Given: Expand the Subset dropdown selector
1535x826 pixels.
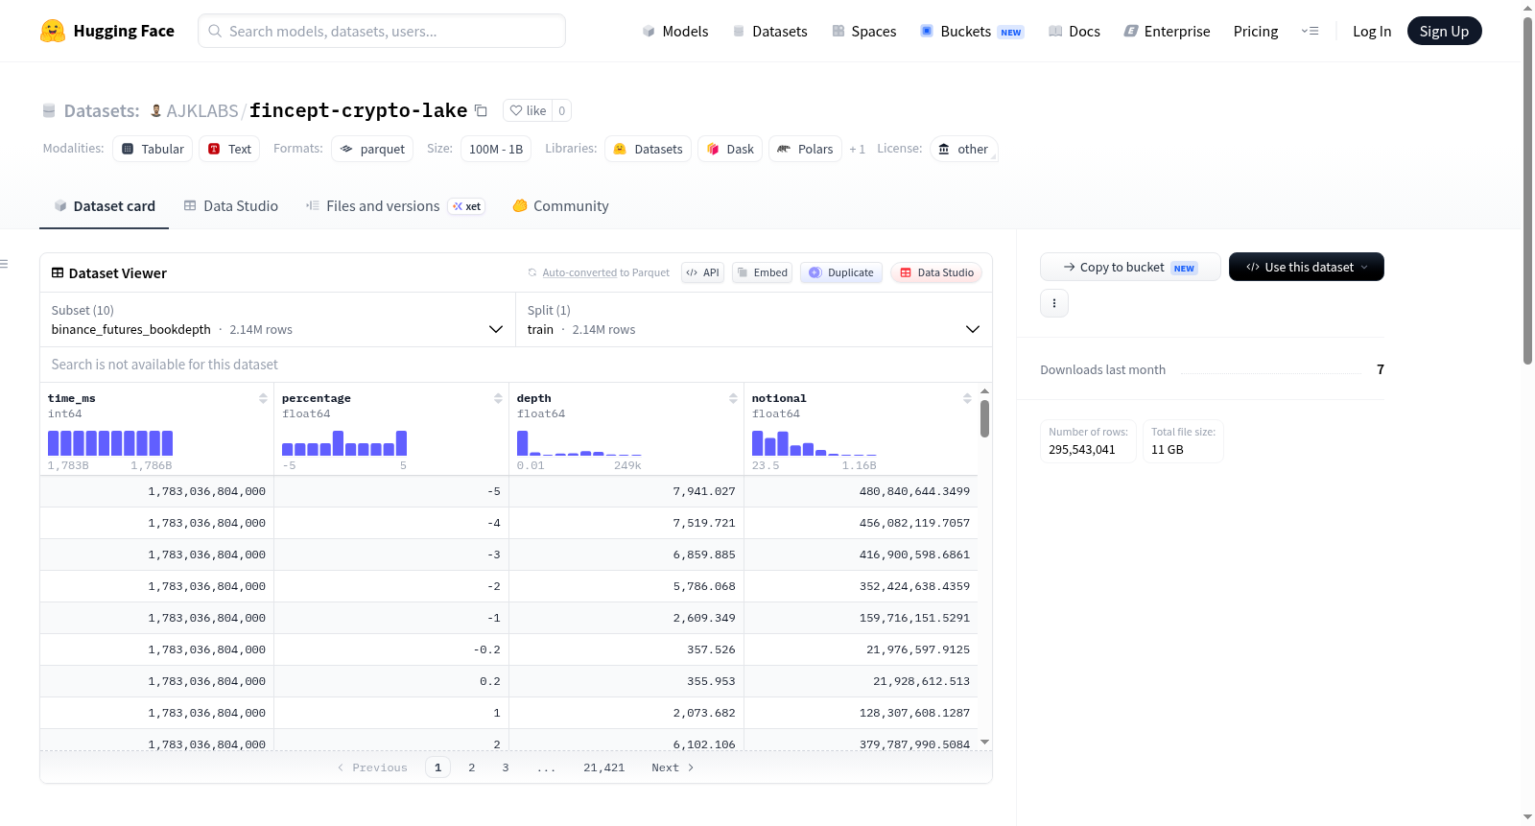Looking at the screenshot, I should (x=277, y=320).
